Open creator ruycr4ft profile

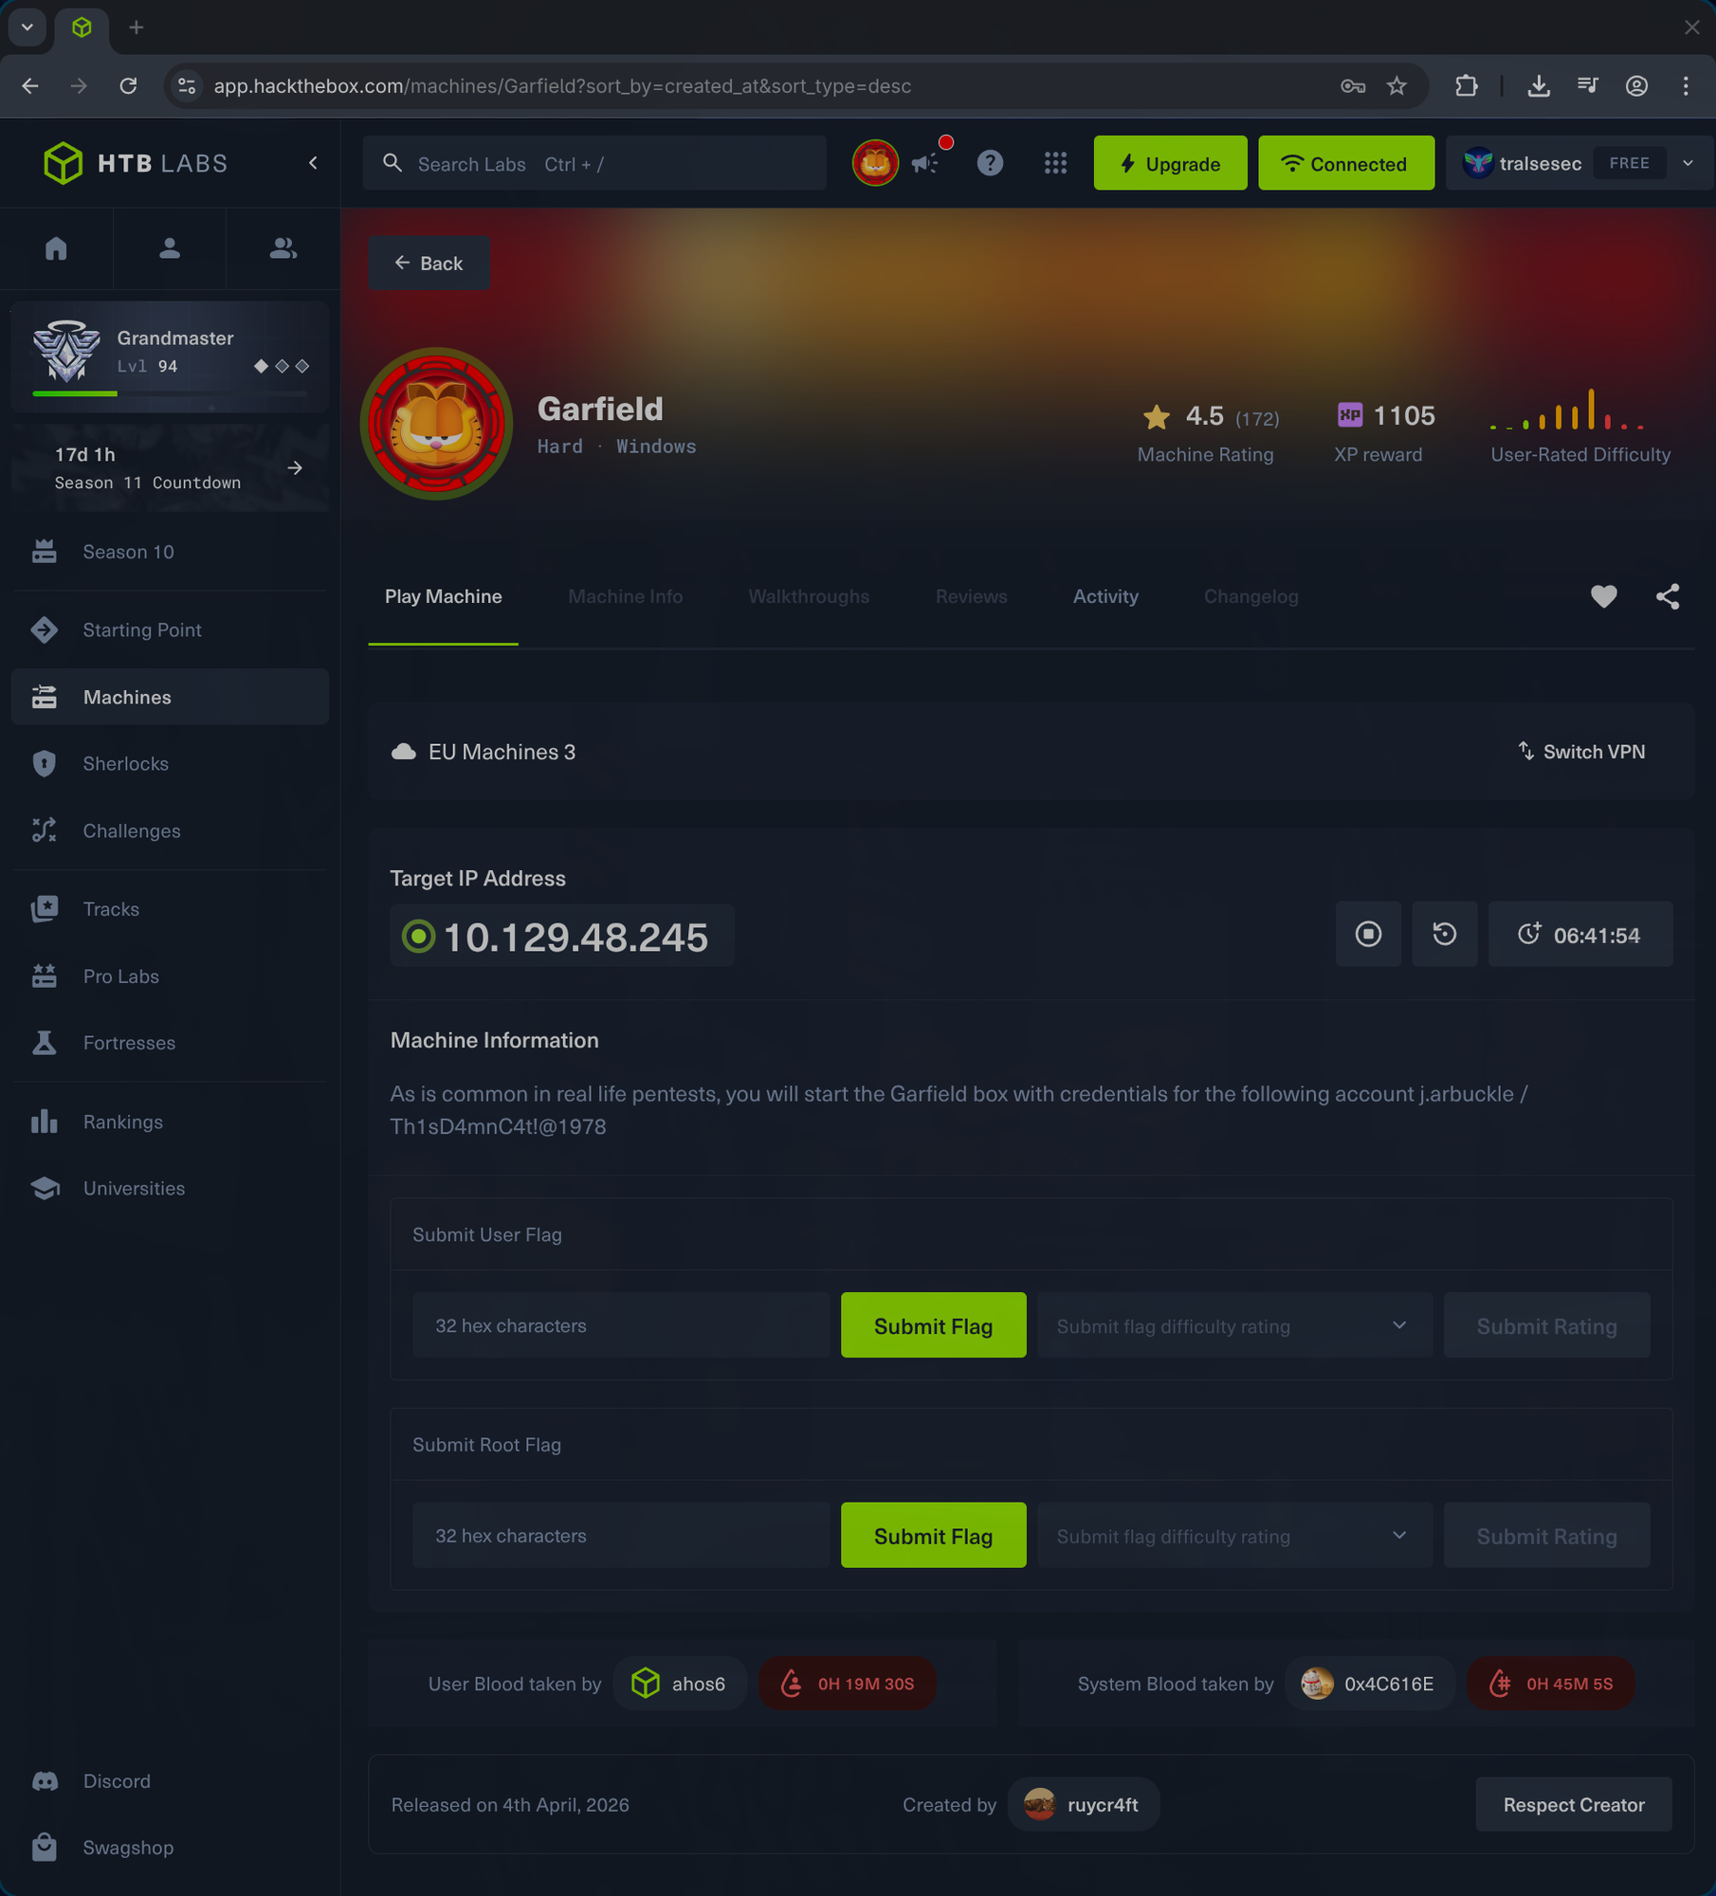(x=1084, y=1805)
